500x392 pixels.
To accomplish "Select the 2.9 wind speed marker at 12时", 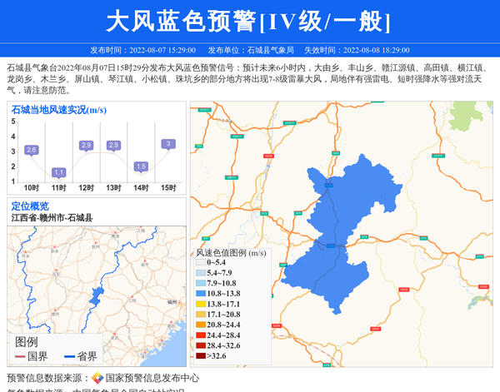I will click(x=86, y=145).
